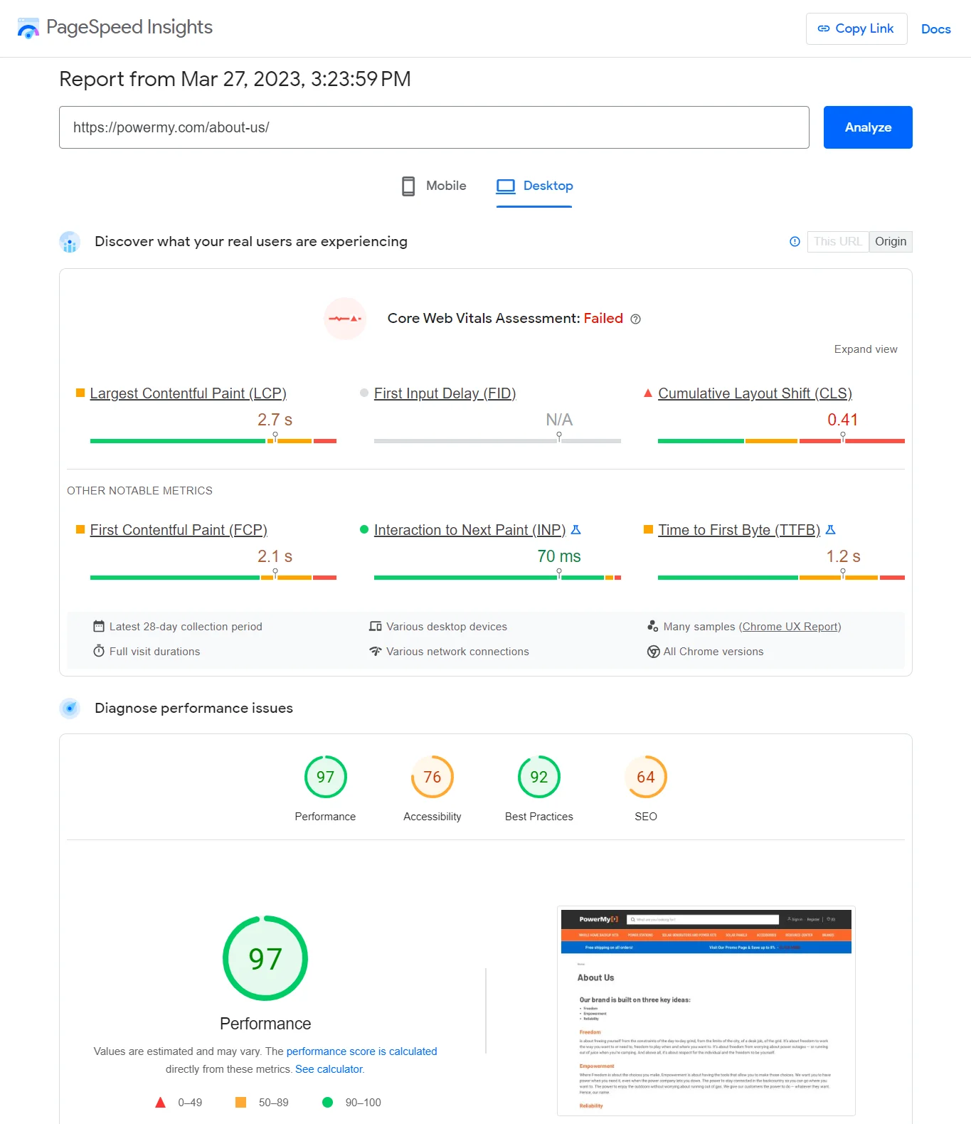Click the Copy Link button

point(856,28)
